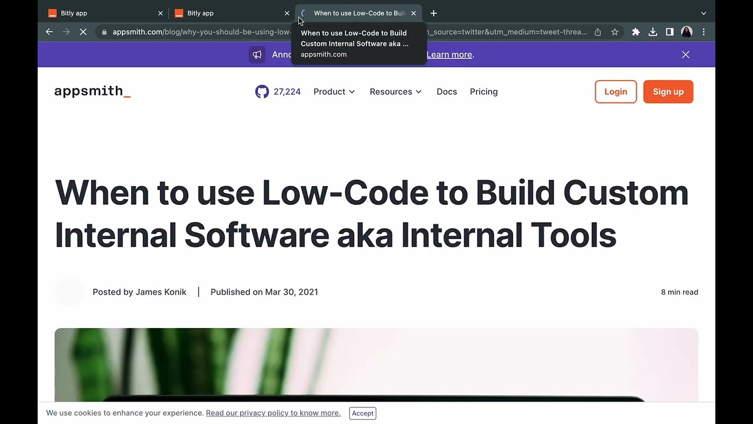Open the blog hero image
This screenshot has width=753, height=424.
[376, 365]
